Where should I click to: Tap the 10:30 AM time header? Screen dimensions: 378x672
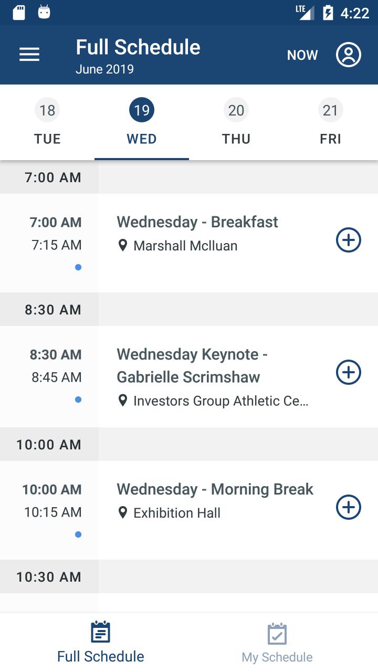pos(49,577)
